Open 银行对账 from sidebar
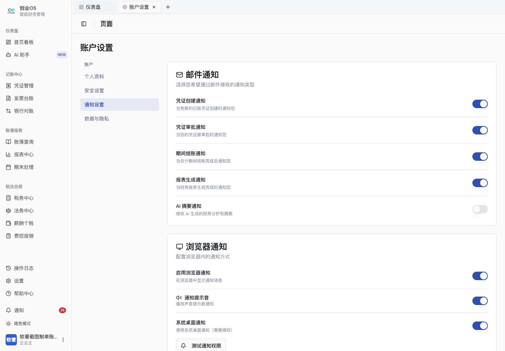505x351 pixels. [36, 111]
